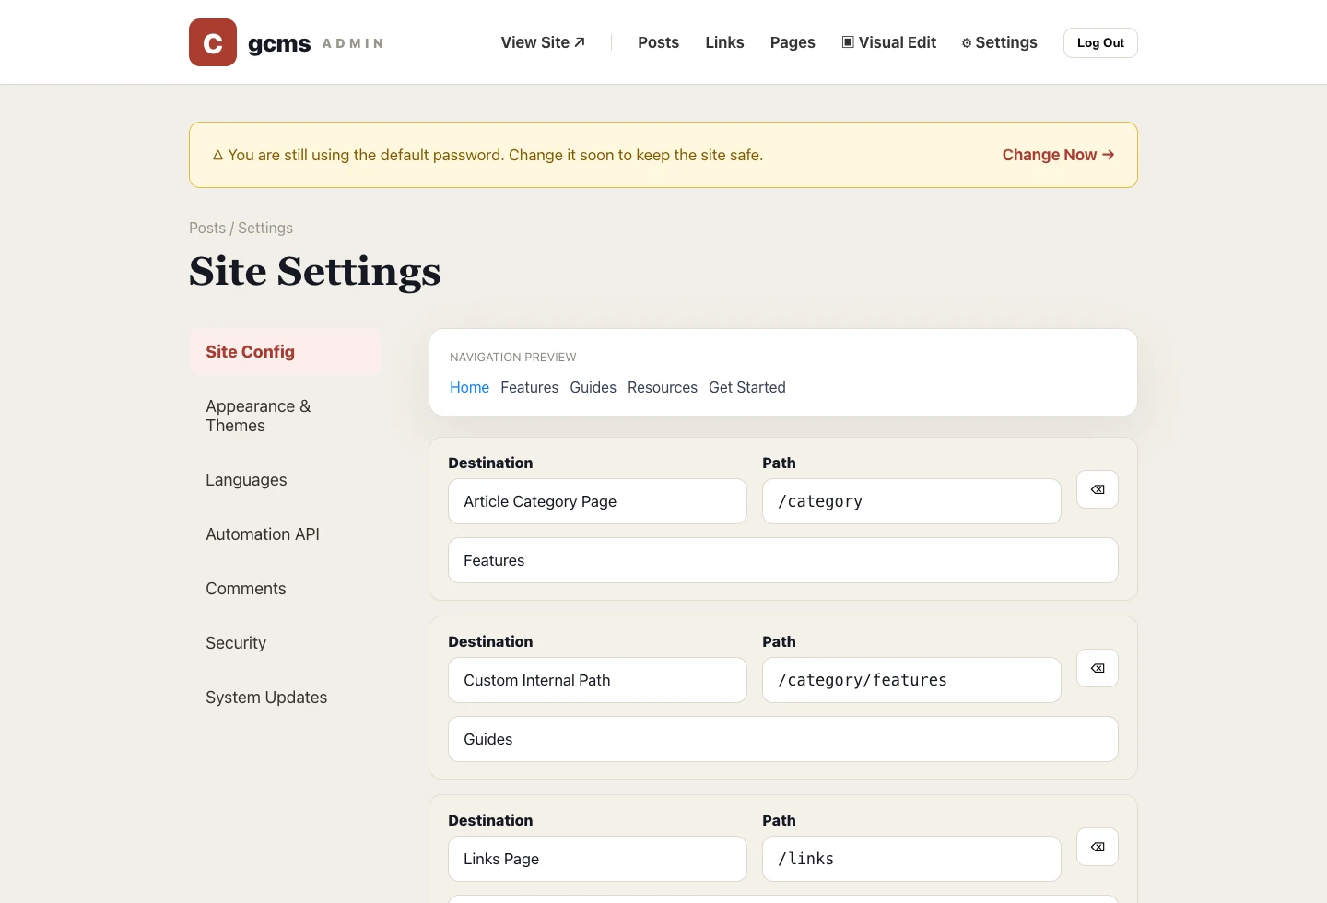The image size is (1327, 903).
Task: Open the Automation API section
Action: point(286,534)
